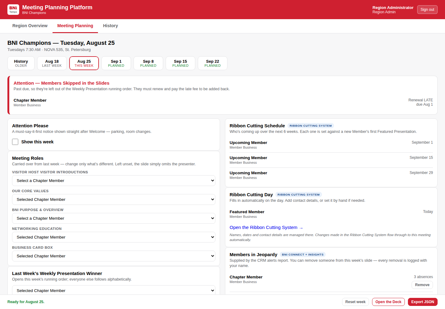Toggle the Show this week checkbox
This screenshot has height=309, width=445.
tap(15, 142)
